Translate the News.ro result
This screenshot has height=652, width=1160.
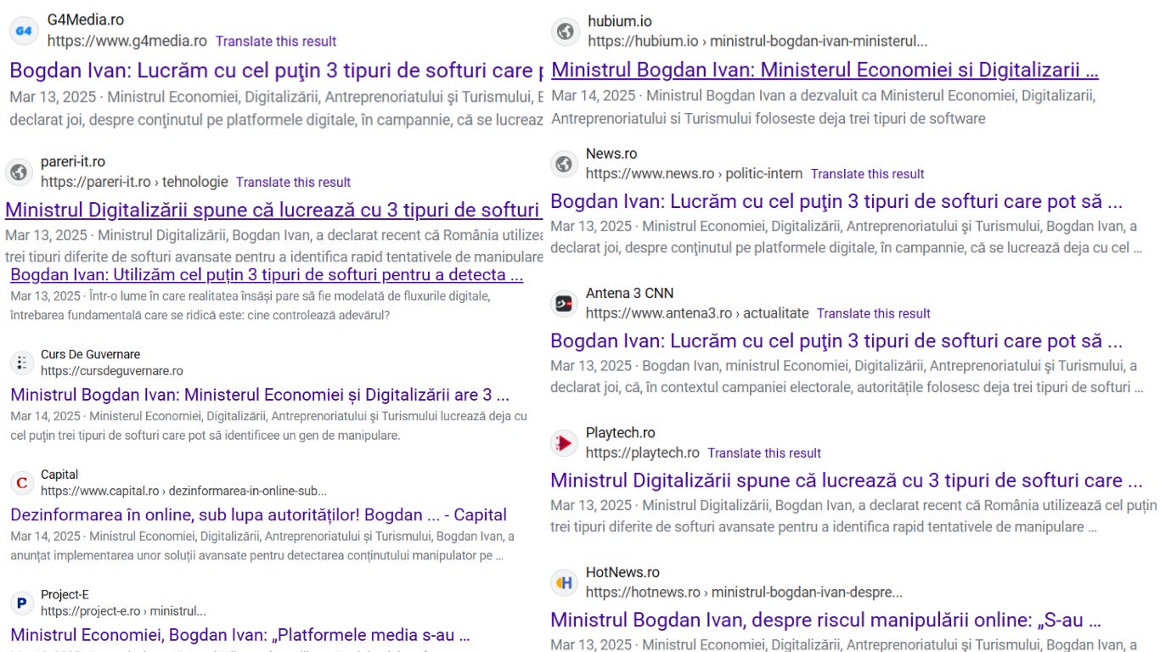tap(867, 173)
